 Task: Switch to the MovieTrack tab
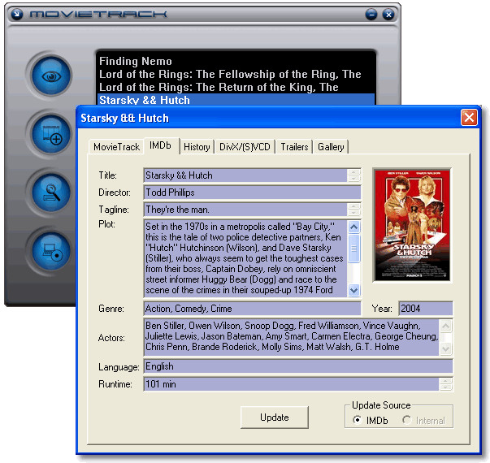pos(116,147)
